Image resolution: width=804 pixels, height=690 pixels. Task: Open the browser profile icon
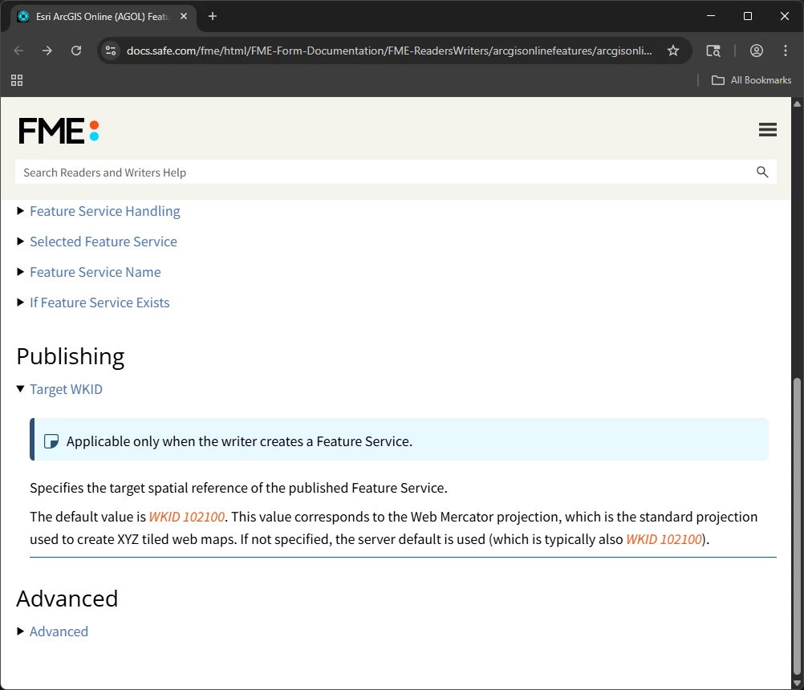click(757, 51)
